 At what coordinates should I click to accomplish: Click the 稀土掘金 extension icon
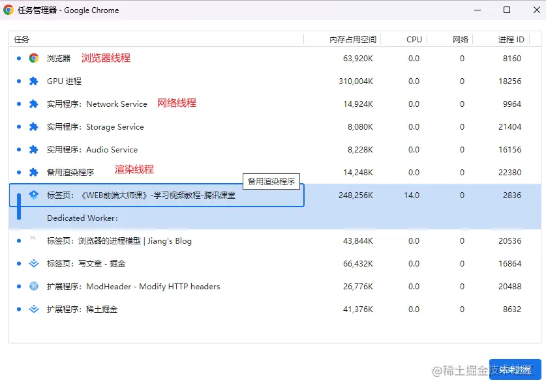(x=34, y=309)
